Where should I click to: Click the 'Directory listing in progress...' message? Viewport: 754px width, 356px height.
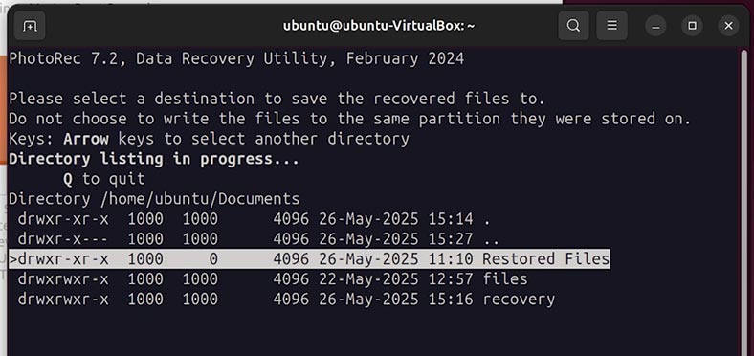click(154, 159)
